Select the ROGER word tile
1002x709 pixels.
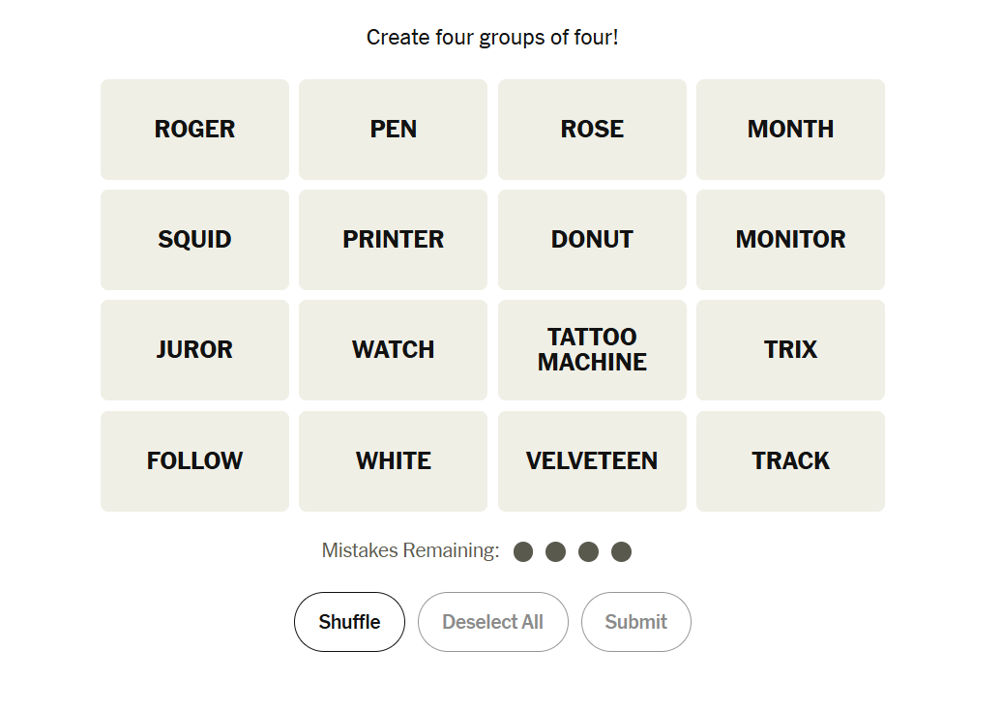tap(194, 130)
